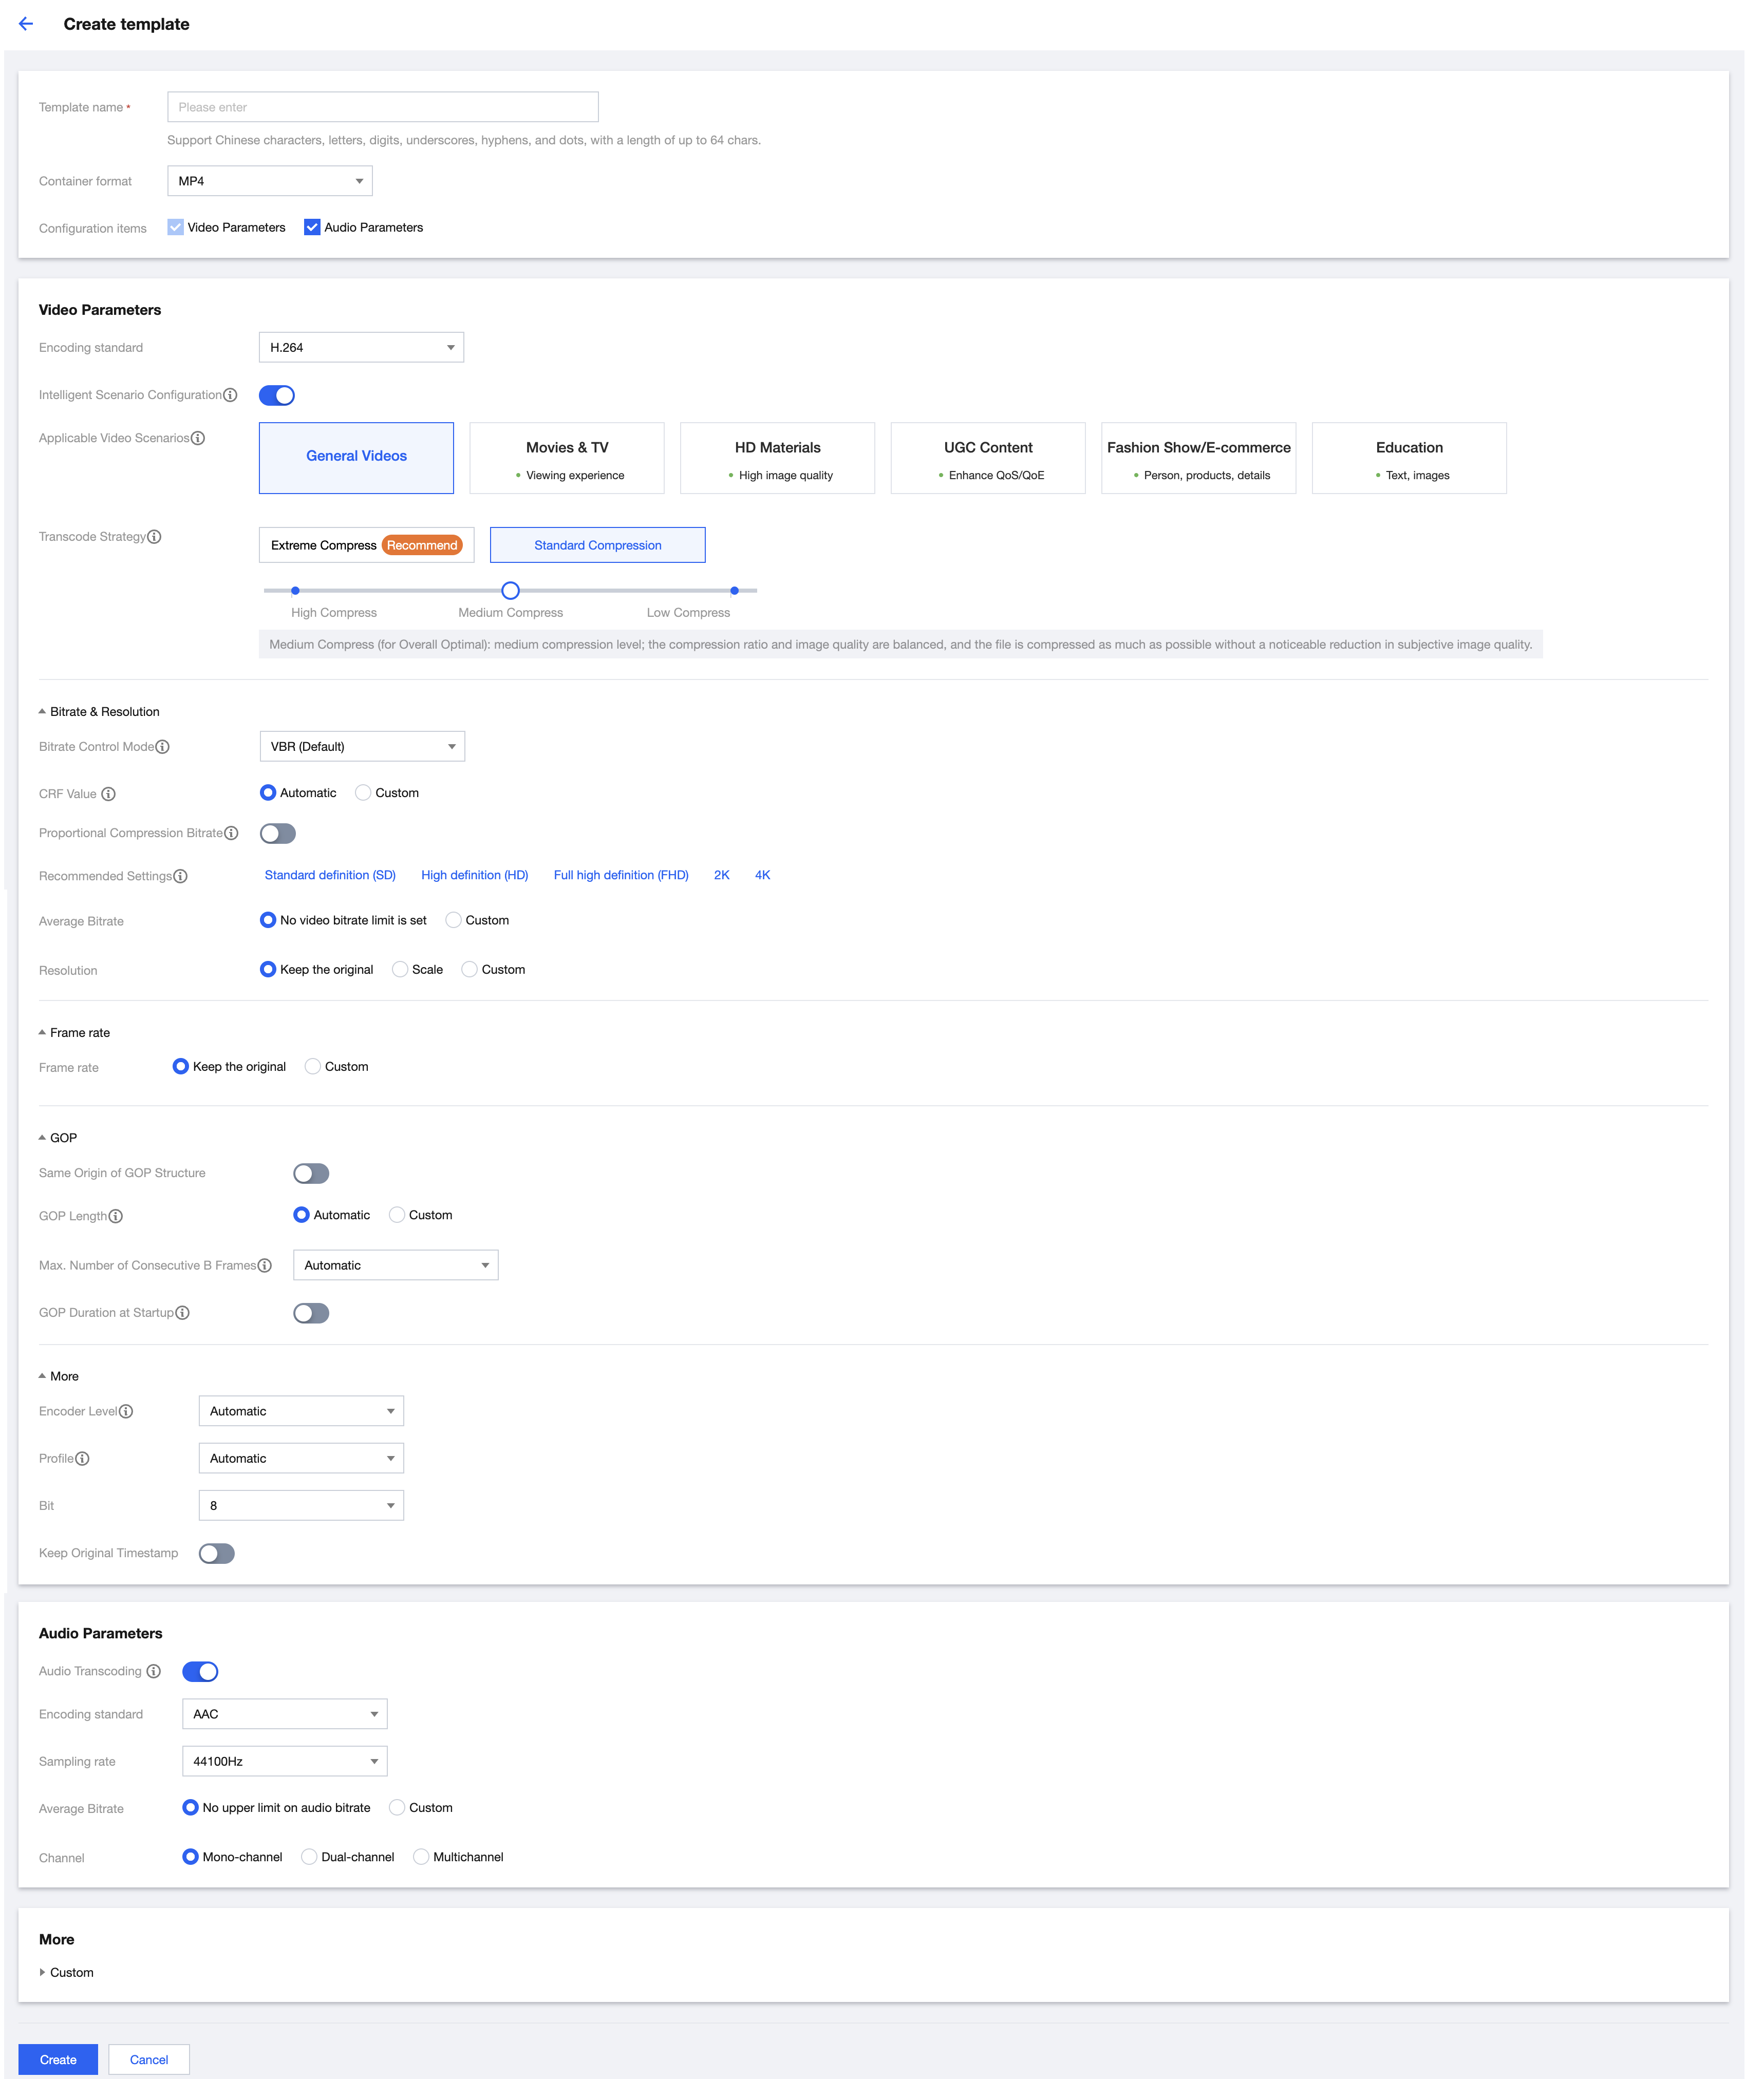Uncheck the Audio Parameters checkbox

coord(312,227)
